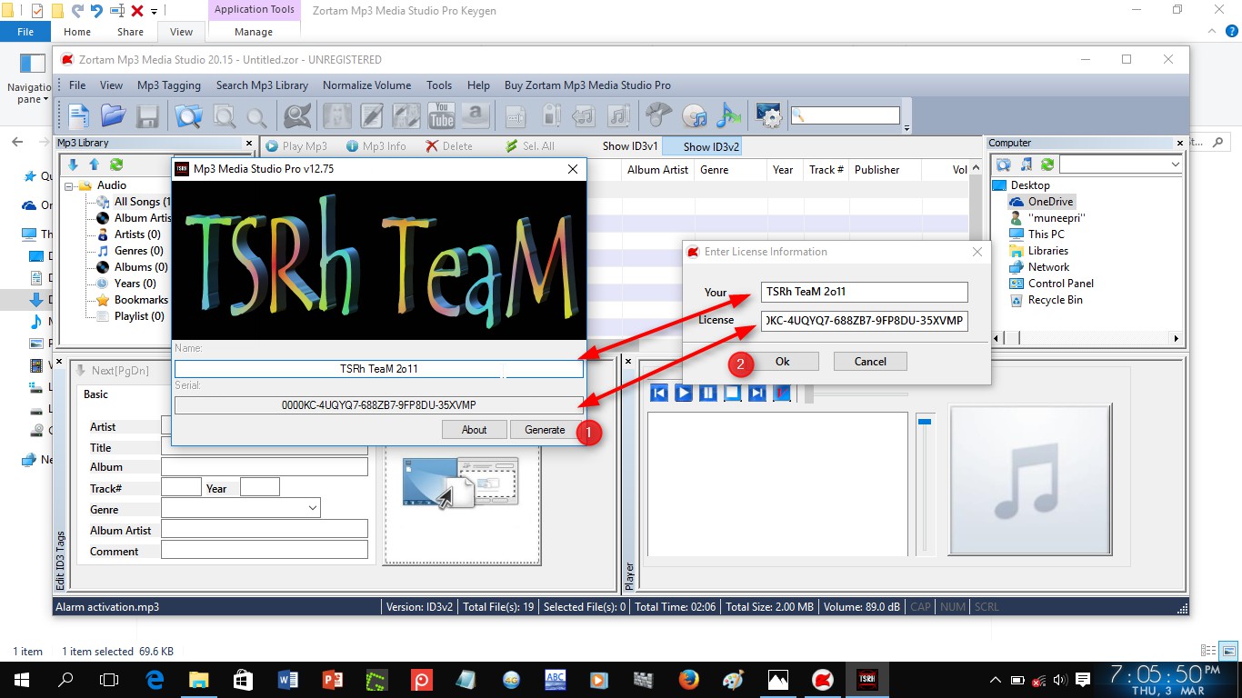Start playback with the player play button
The width and height of the screenshot is (1242, 698).
tap(684, 393)
